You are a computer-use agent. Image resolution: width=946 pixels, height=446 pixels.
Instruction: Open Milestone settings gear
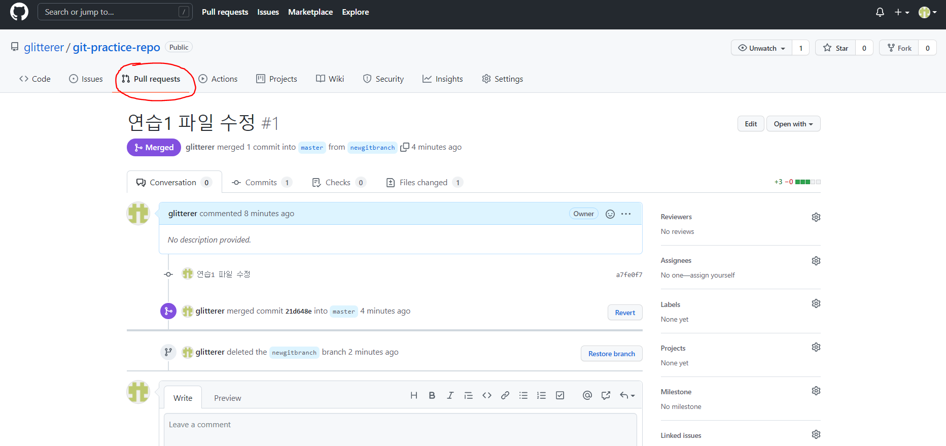[x=816, y=391]
